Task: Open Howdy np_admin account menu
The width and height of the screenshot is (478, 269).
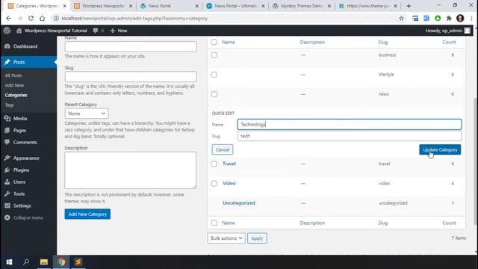Action: coord(448,31)
